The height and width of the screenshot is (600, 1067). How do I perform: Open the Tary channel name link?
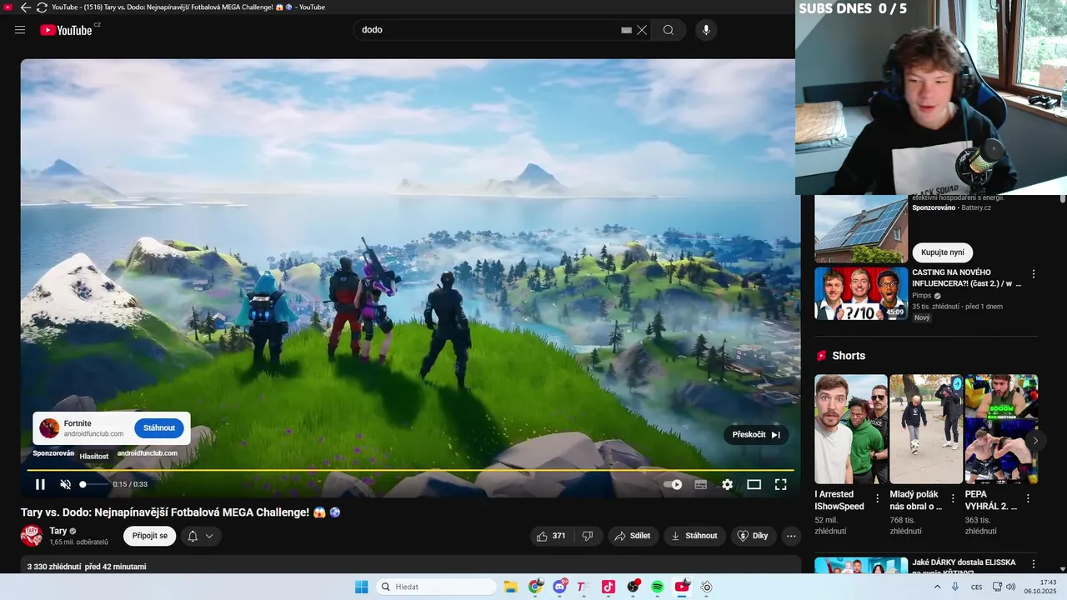[58, 531]
